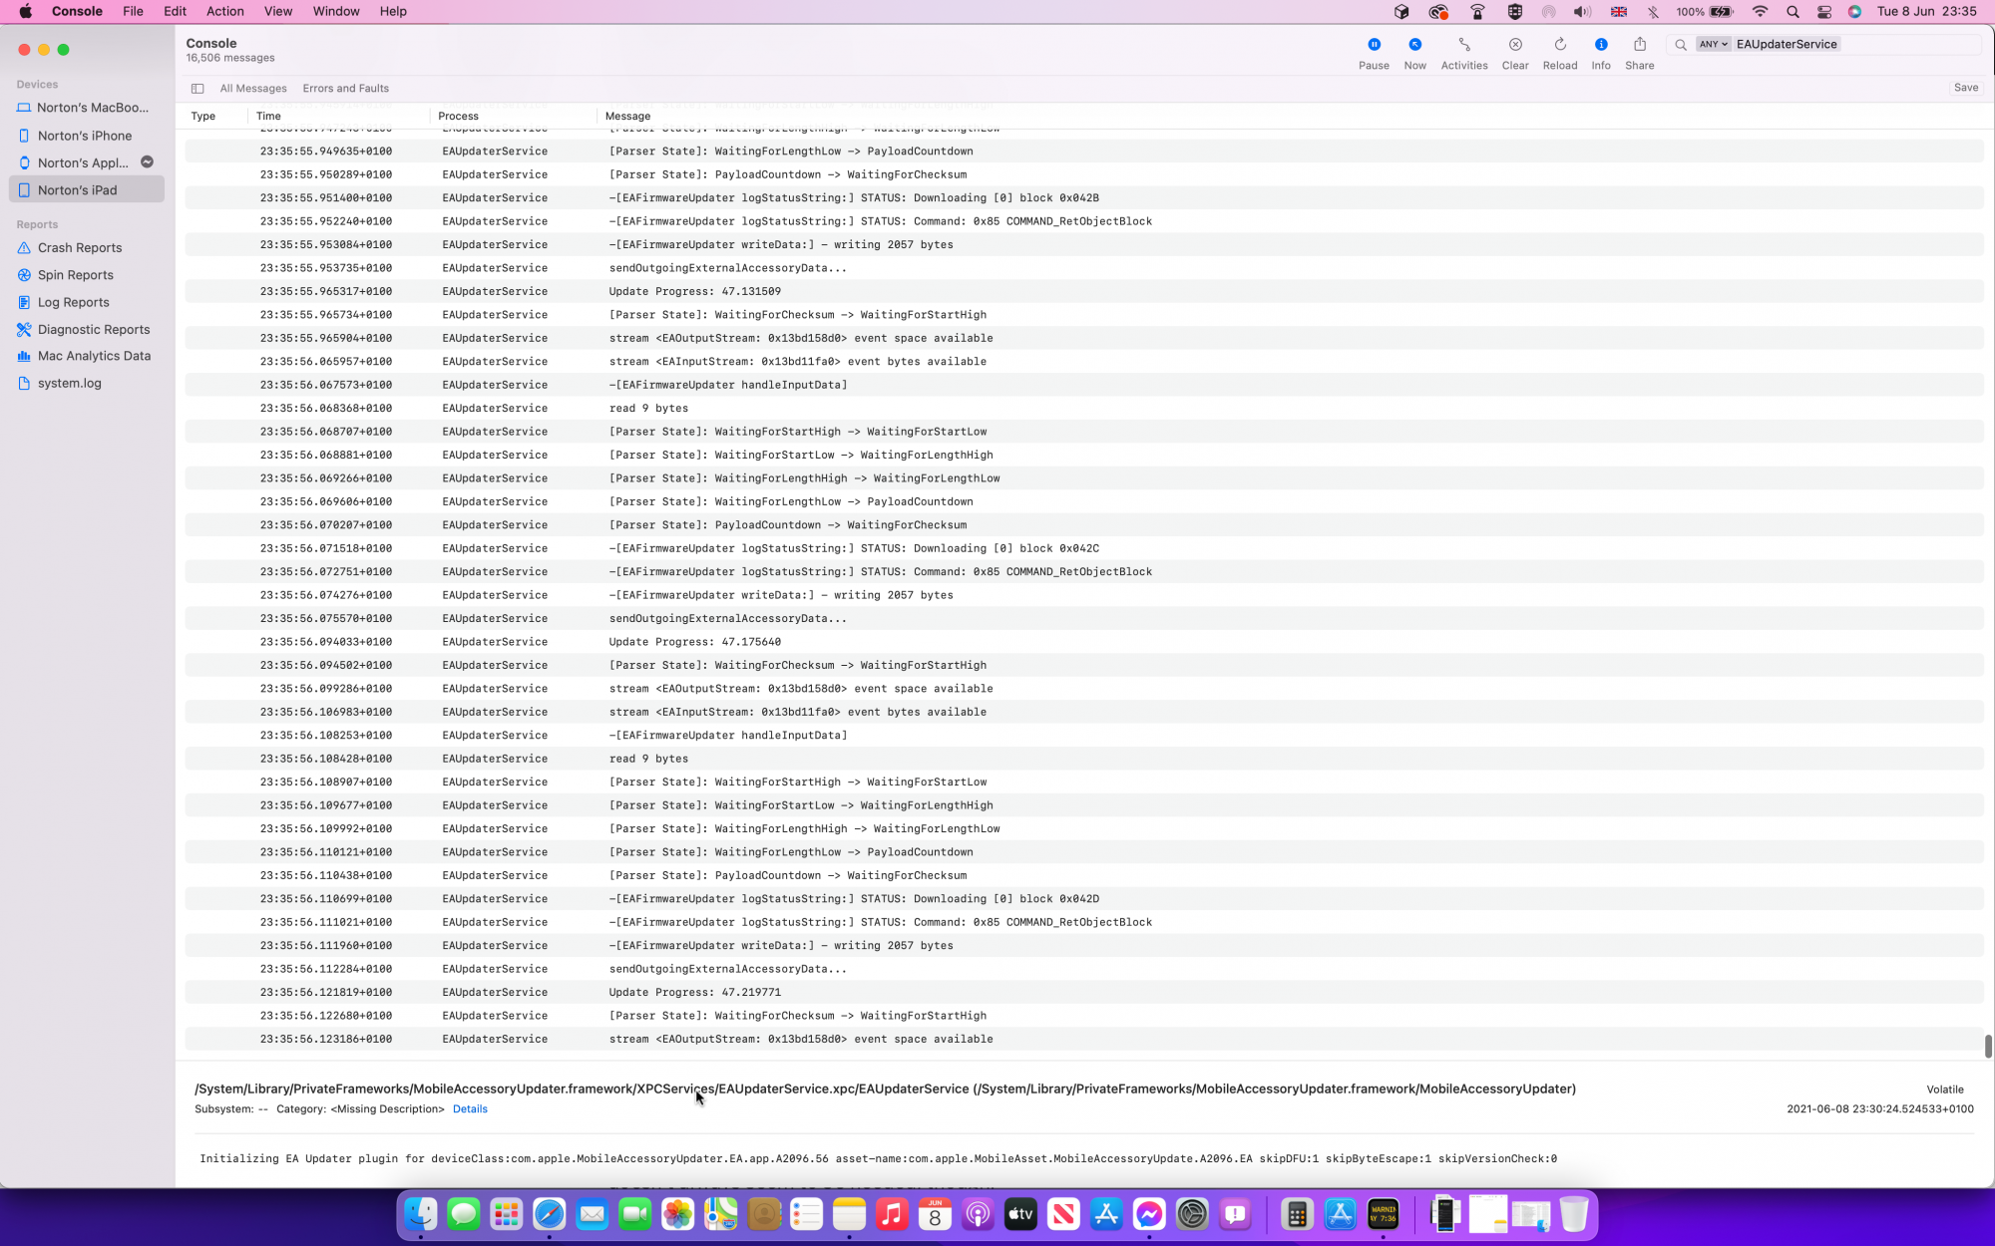Clear the console messages

[x=1514, y=45]
